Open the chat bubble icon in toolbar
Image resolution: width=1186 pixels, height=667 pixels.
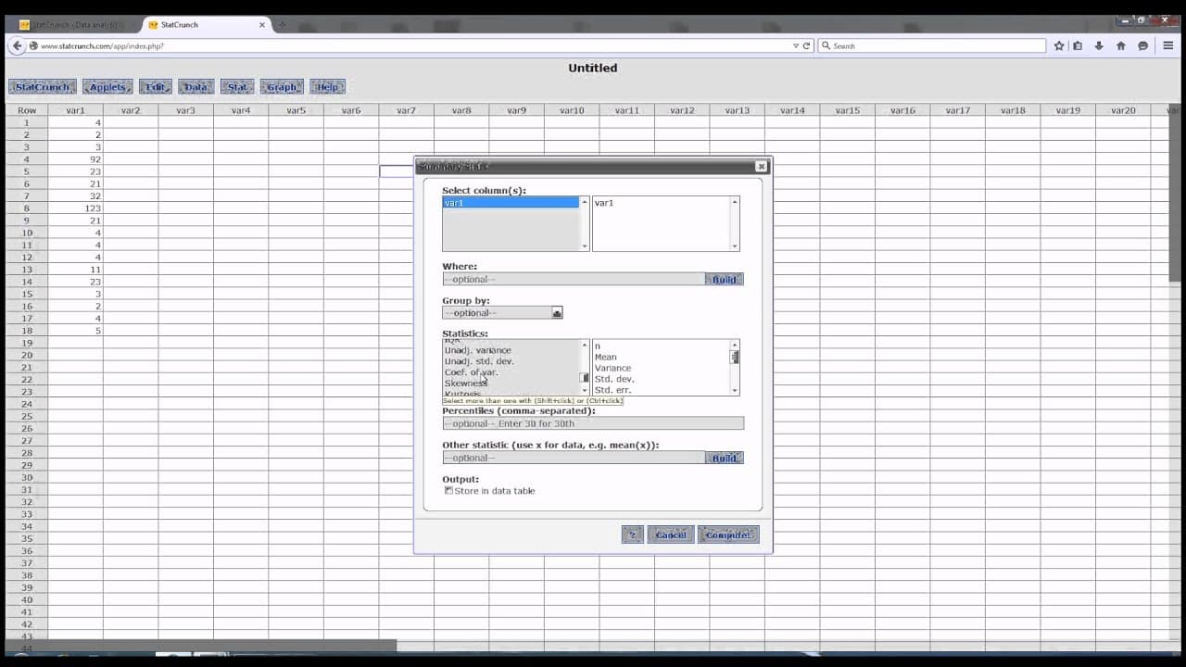(1142, 45)
